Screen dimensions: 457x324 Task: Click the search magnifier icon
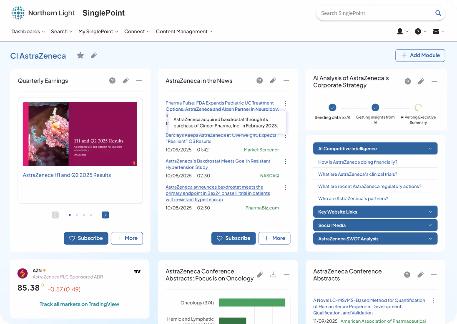tap(438, 13)
